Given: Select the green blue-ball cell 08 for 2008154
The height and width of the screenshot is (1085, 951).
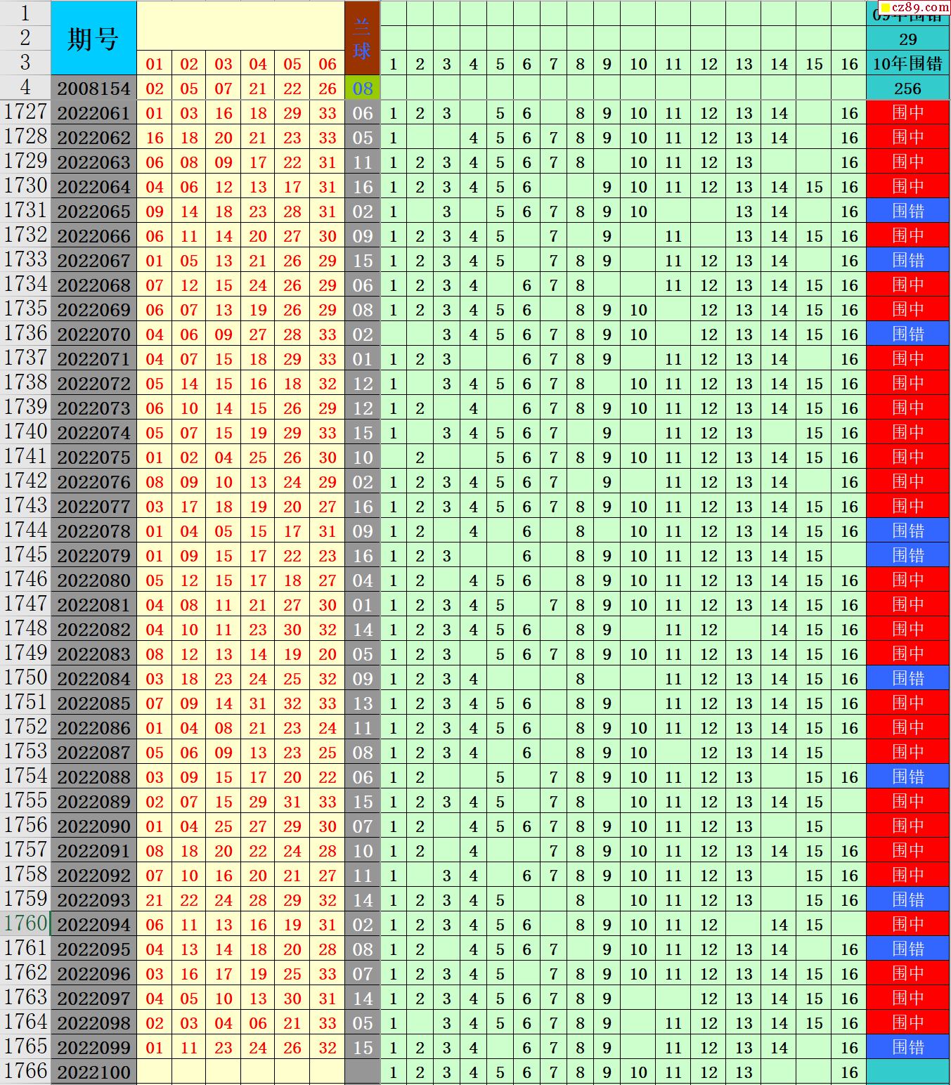Looking at the screenshot, I should click(362, 89).
